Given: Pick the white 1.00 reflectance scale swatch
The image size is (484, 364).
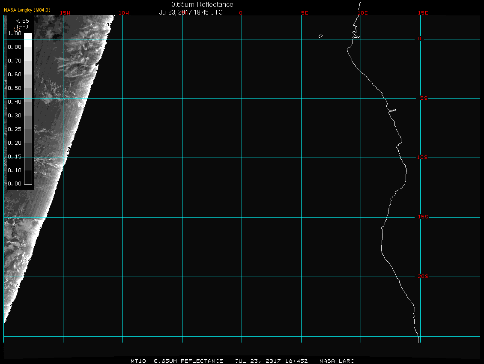Looking at the screenshot, I should [x=28, y=36].
